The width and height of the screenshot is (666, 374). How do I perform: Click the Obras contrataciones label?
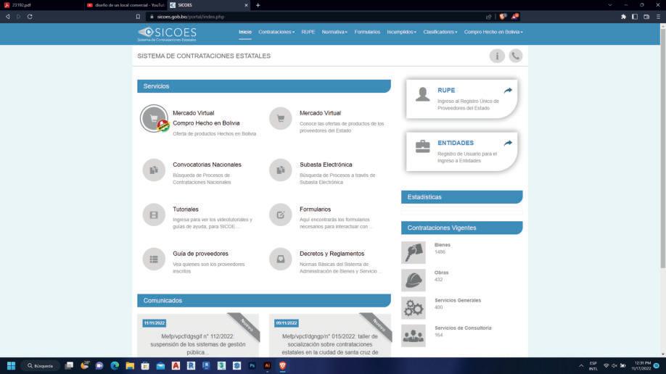coord(441,273)
